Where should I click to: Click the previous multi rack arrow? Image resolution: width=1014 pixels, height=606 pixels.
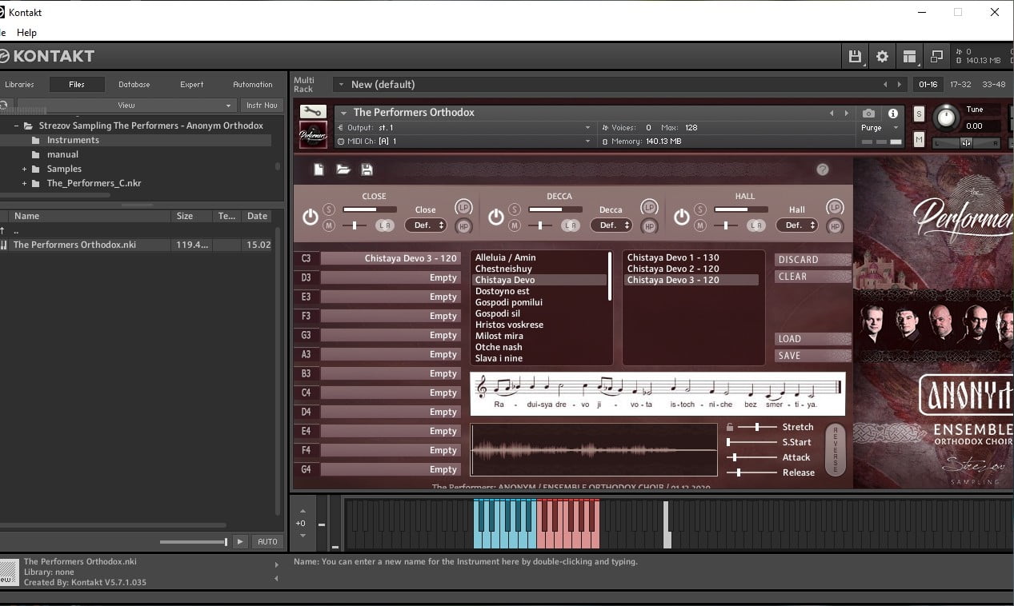pyautogui.click(x=885, y=84)
